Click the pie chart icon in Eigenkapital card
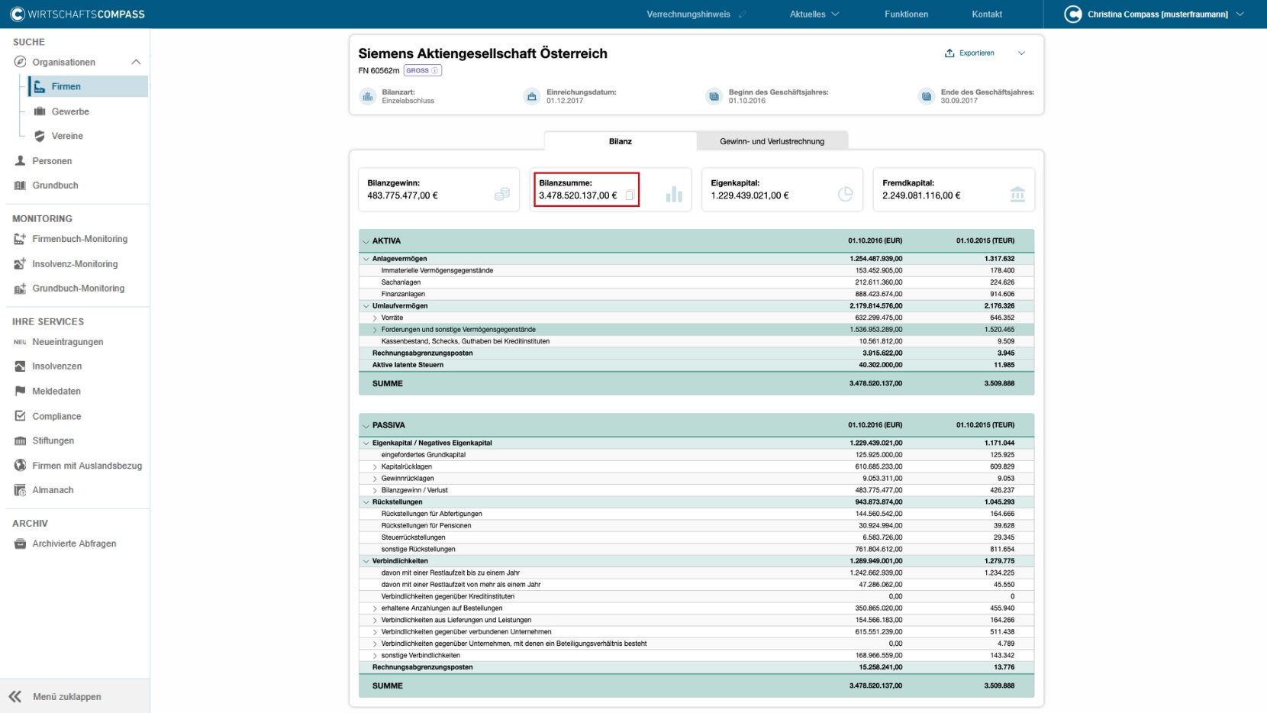1267x713 pixels. 846,194
